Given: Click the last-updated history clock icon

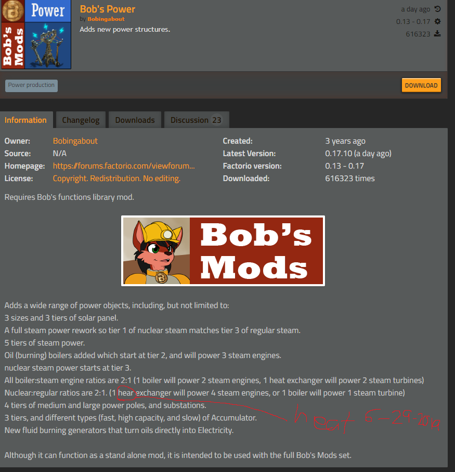Looking at the screenshot, I should (437, 9).
